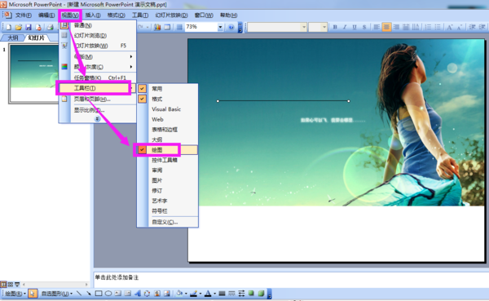Click the font color A button
489x301 pixels.
click(208, 293)
